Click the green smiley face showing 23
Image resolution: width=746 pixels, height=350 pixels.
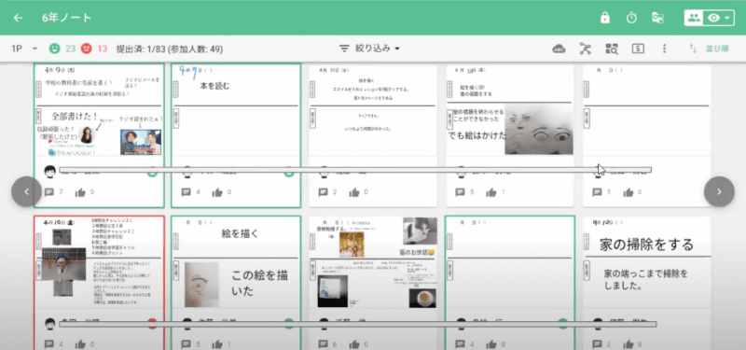click(x=55, y=49)
